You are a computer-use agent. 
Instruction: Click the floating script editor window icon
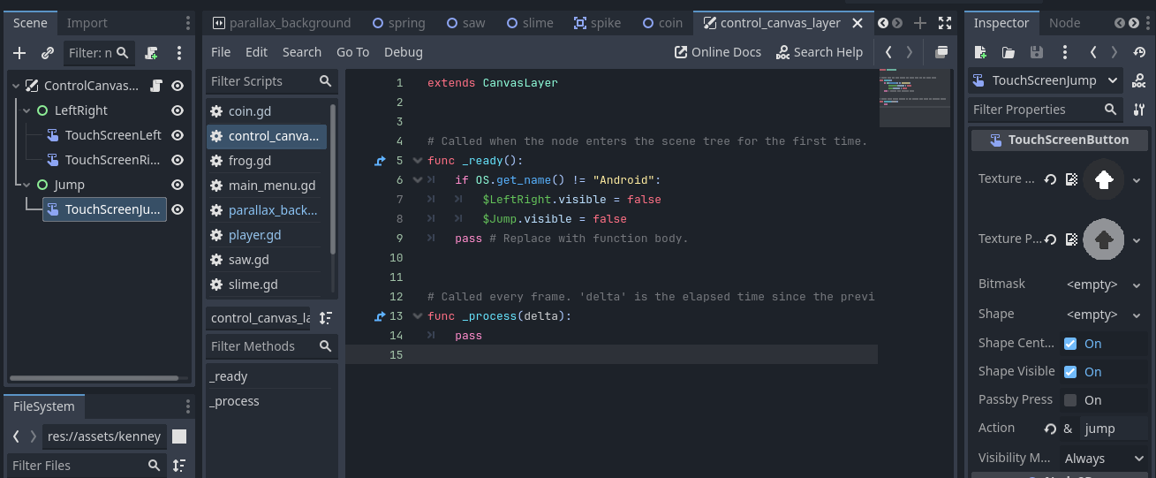click(x=941, y=52)
